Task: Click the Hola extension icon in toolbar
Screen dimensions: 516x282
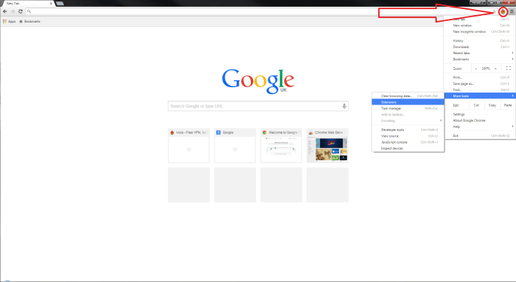Action: point(503,12)
